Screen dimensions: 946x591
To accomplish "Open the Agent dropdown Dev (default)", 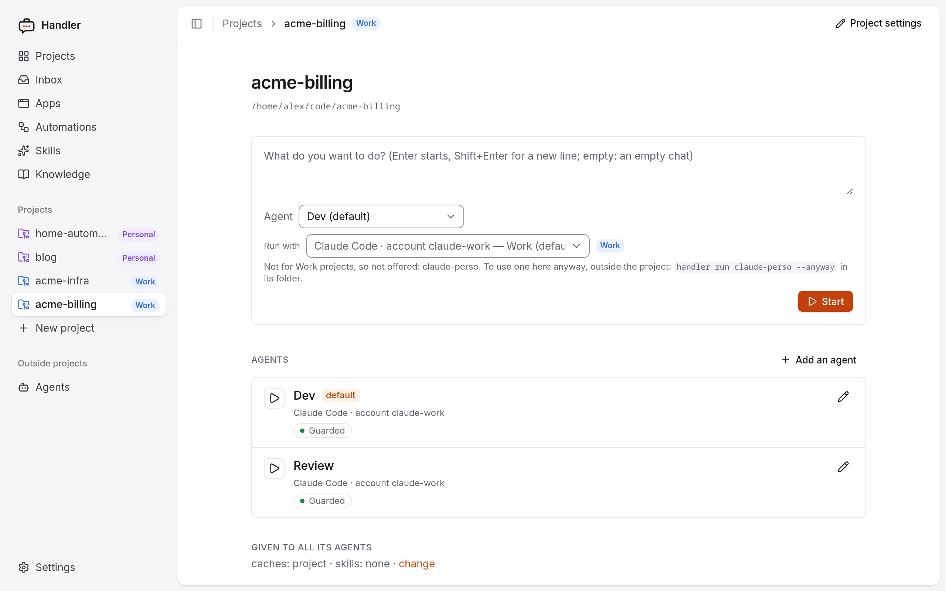I will 381,216.
